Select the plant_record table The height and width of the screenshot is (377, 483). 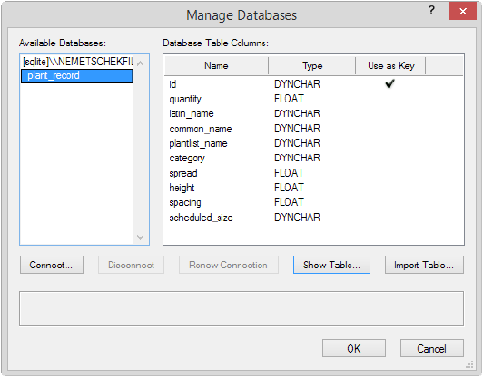[76, 76]
